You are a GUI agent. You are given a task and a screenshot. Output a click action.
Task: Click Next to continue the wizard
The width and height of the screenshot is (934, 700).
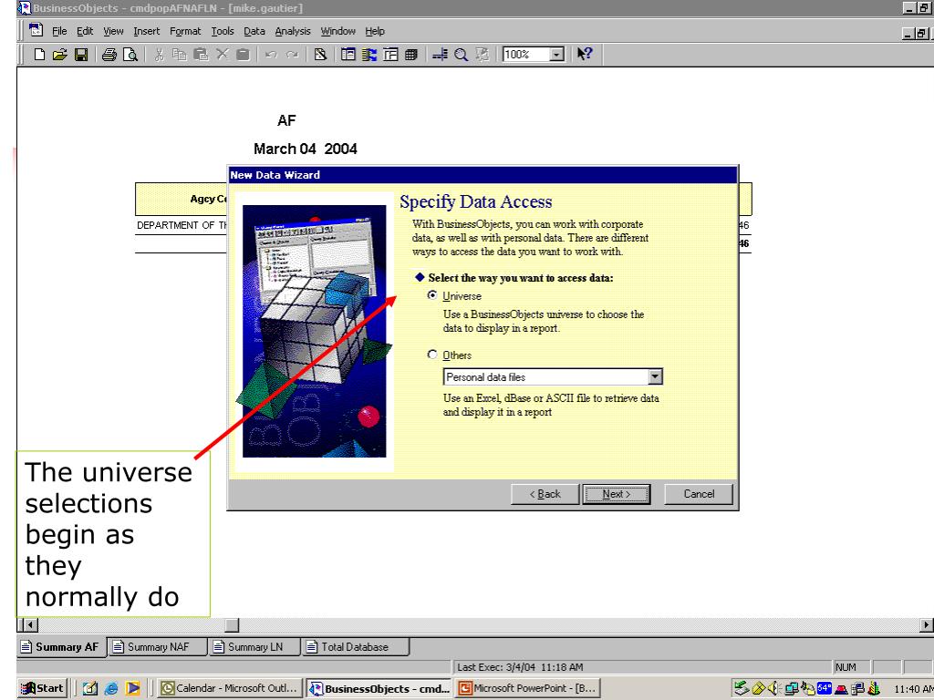tap(616, 494)
